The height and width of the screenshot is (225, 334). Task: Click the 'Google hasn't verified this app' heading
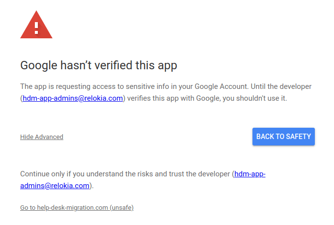[x=98, y=65]
